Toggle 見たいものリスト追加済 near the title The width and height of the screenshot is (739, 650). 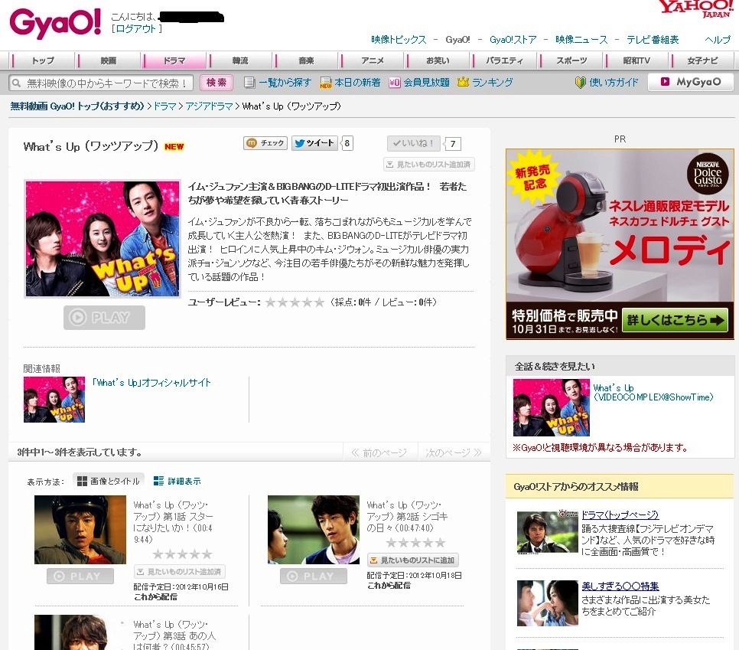coord(429,164)
